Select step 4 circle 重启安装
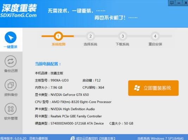The height and width of the screenshot is (140, 188). tap(155, 36)
